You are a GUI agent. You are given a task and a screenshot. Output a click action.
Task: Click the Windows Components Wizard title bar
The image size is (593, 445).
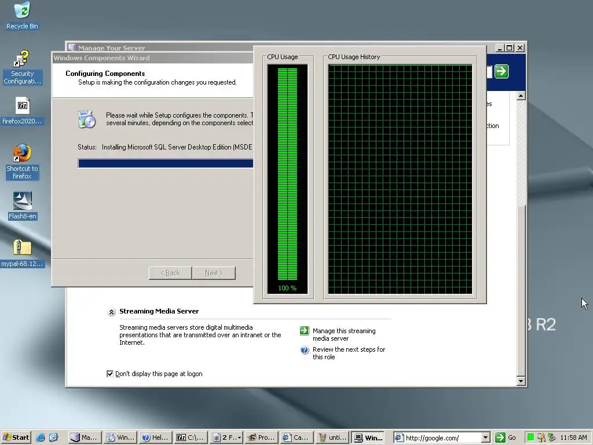tap(153, 58)
